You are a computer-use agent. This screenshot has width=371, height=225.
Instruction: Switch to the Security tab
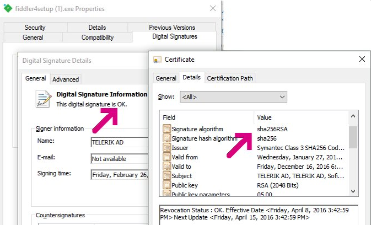(x=35, y=28)
